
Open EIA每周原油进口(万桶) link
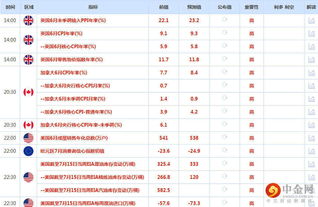[88, 203]
